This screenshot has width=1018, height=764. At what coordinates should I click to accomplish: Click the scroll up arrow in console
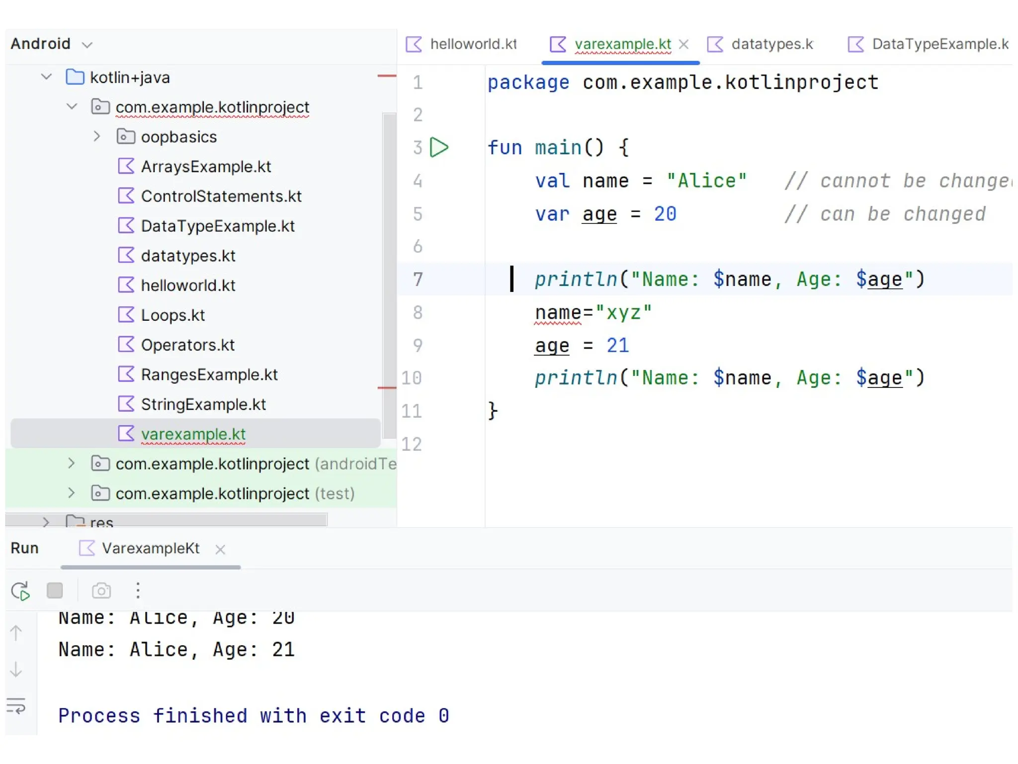click(x=16, y=633)
